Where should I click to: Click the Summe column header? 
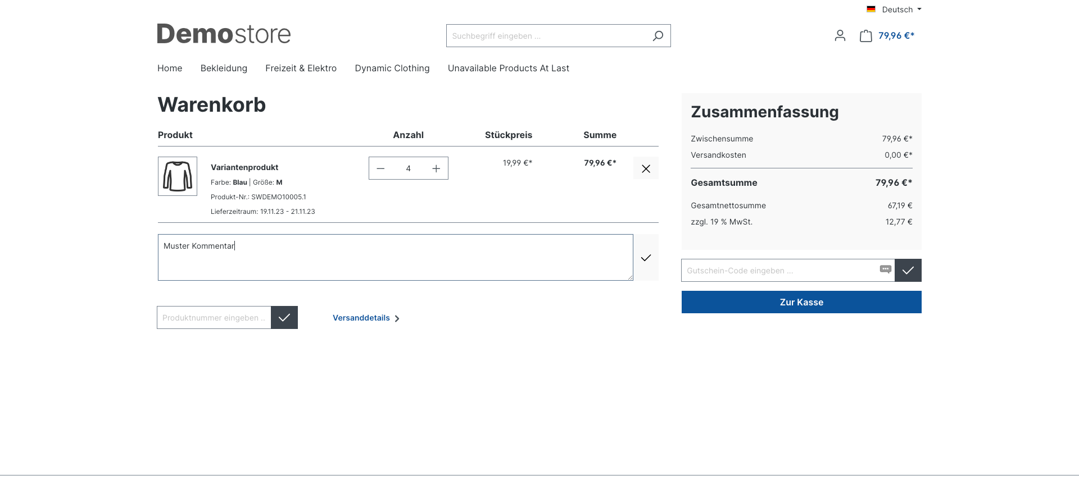click(x=600, y=135)
